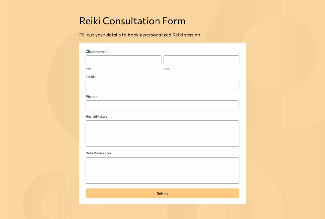This screenshot has width=325, height=219.
Task: Click the form description text below the heading
Action: point(140,35)
